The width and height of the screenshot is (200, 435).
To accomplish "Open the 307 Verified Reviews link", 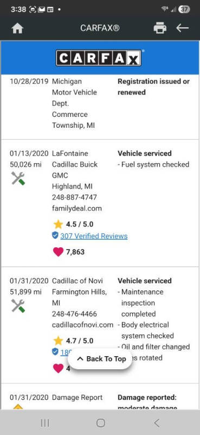I will point(94,236).
